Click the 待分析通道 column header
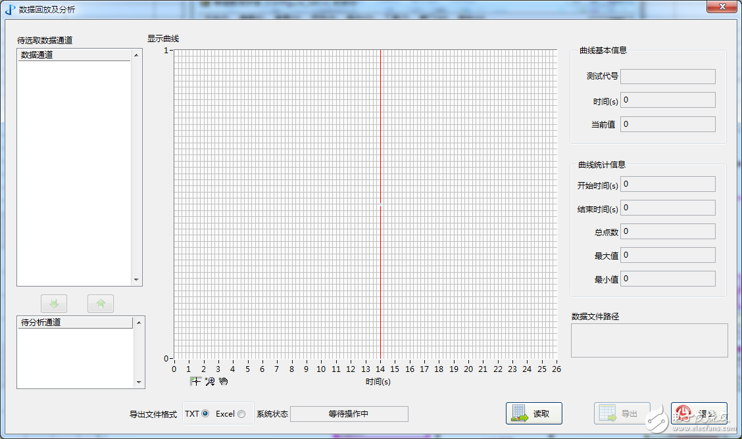Image resolution: width=742 pixels, height=439 pixels. [x=74, y=323]
